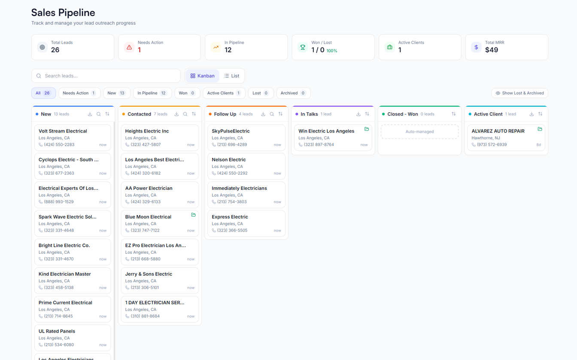Sort the In Talks column
The image size is (577, 360).
367,114
